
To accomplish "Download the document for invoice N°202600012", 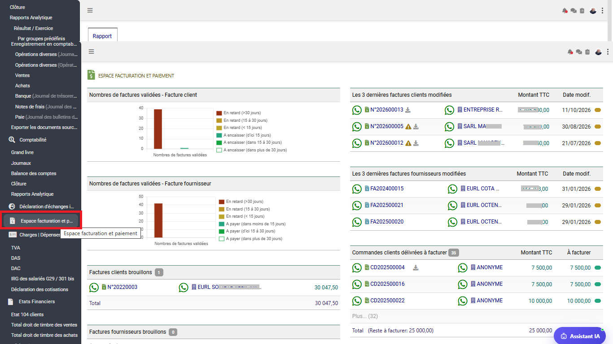I will pos(416,143).
